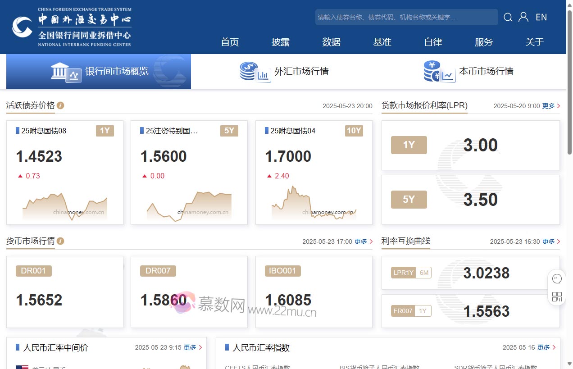Open the floating customer service icon

pos(557,278)
